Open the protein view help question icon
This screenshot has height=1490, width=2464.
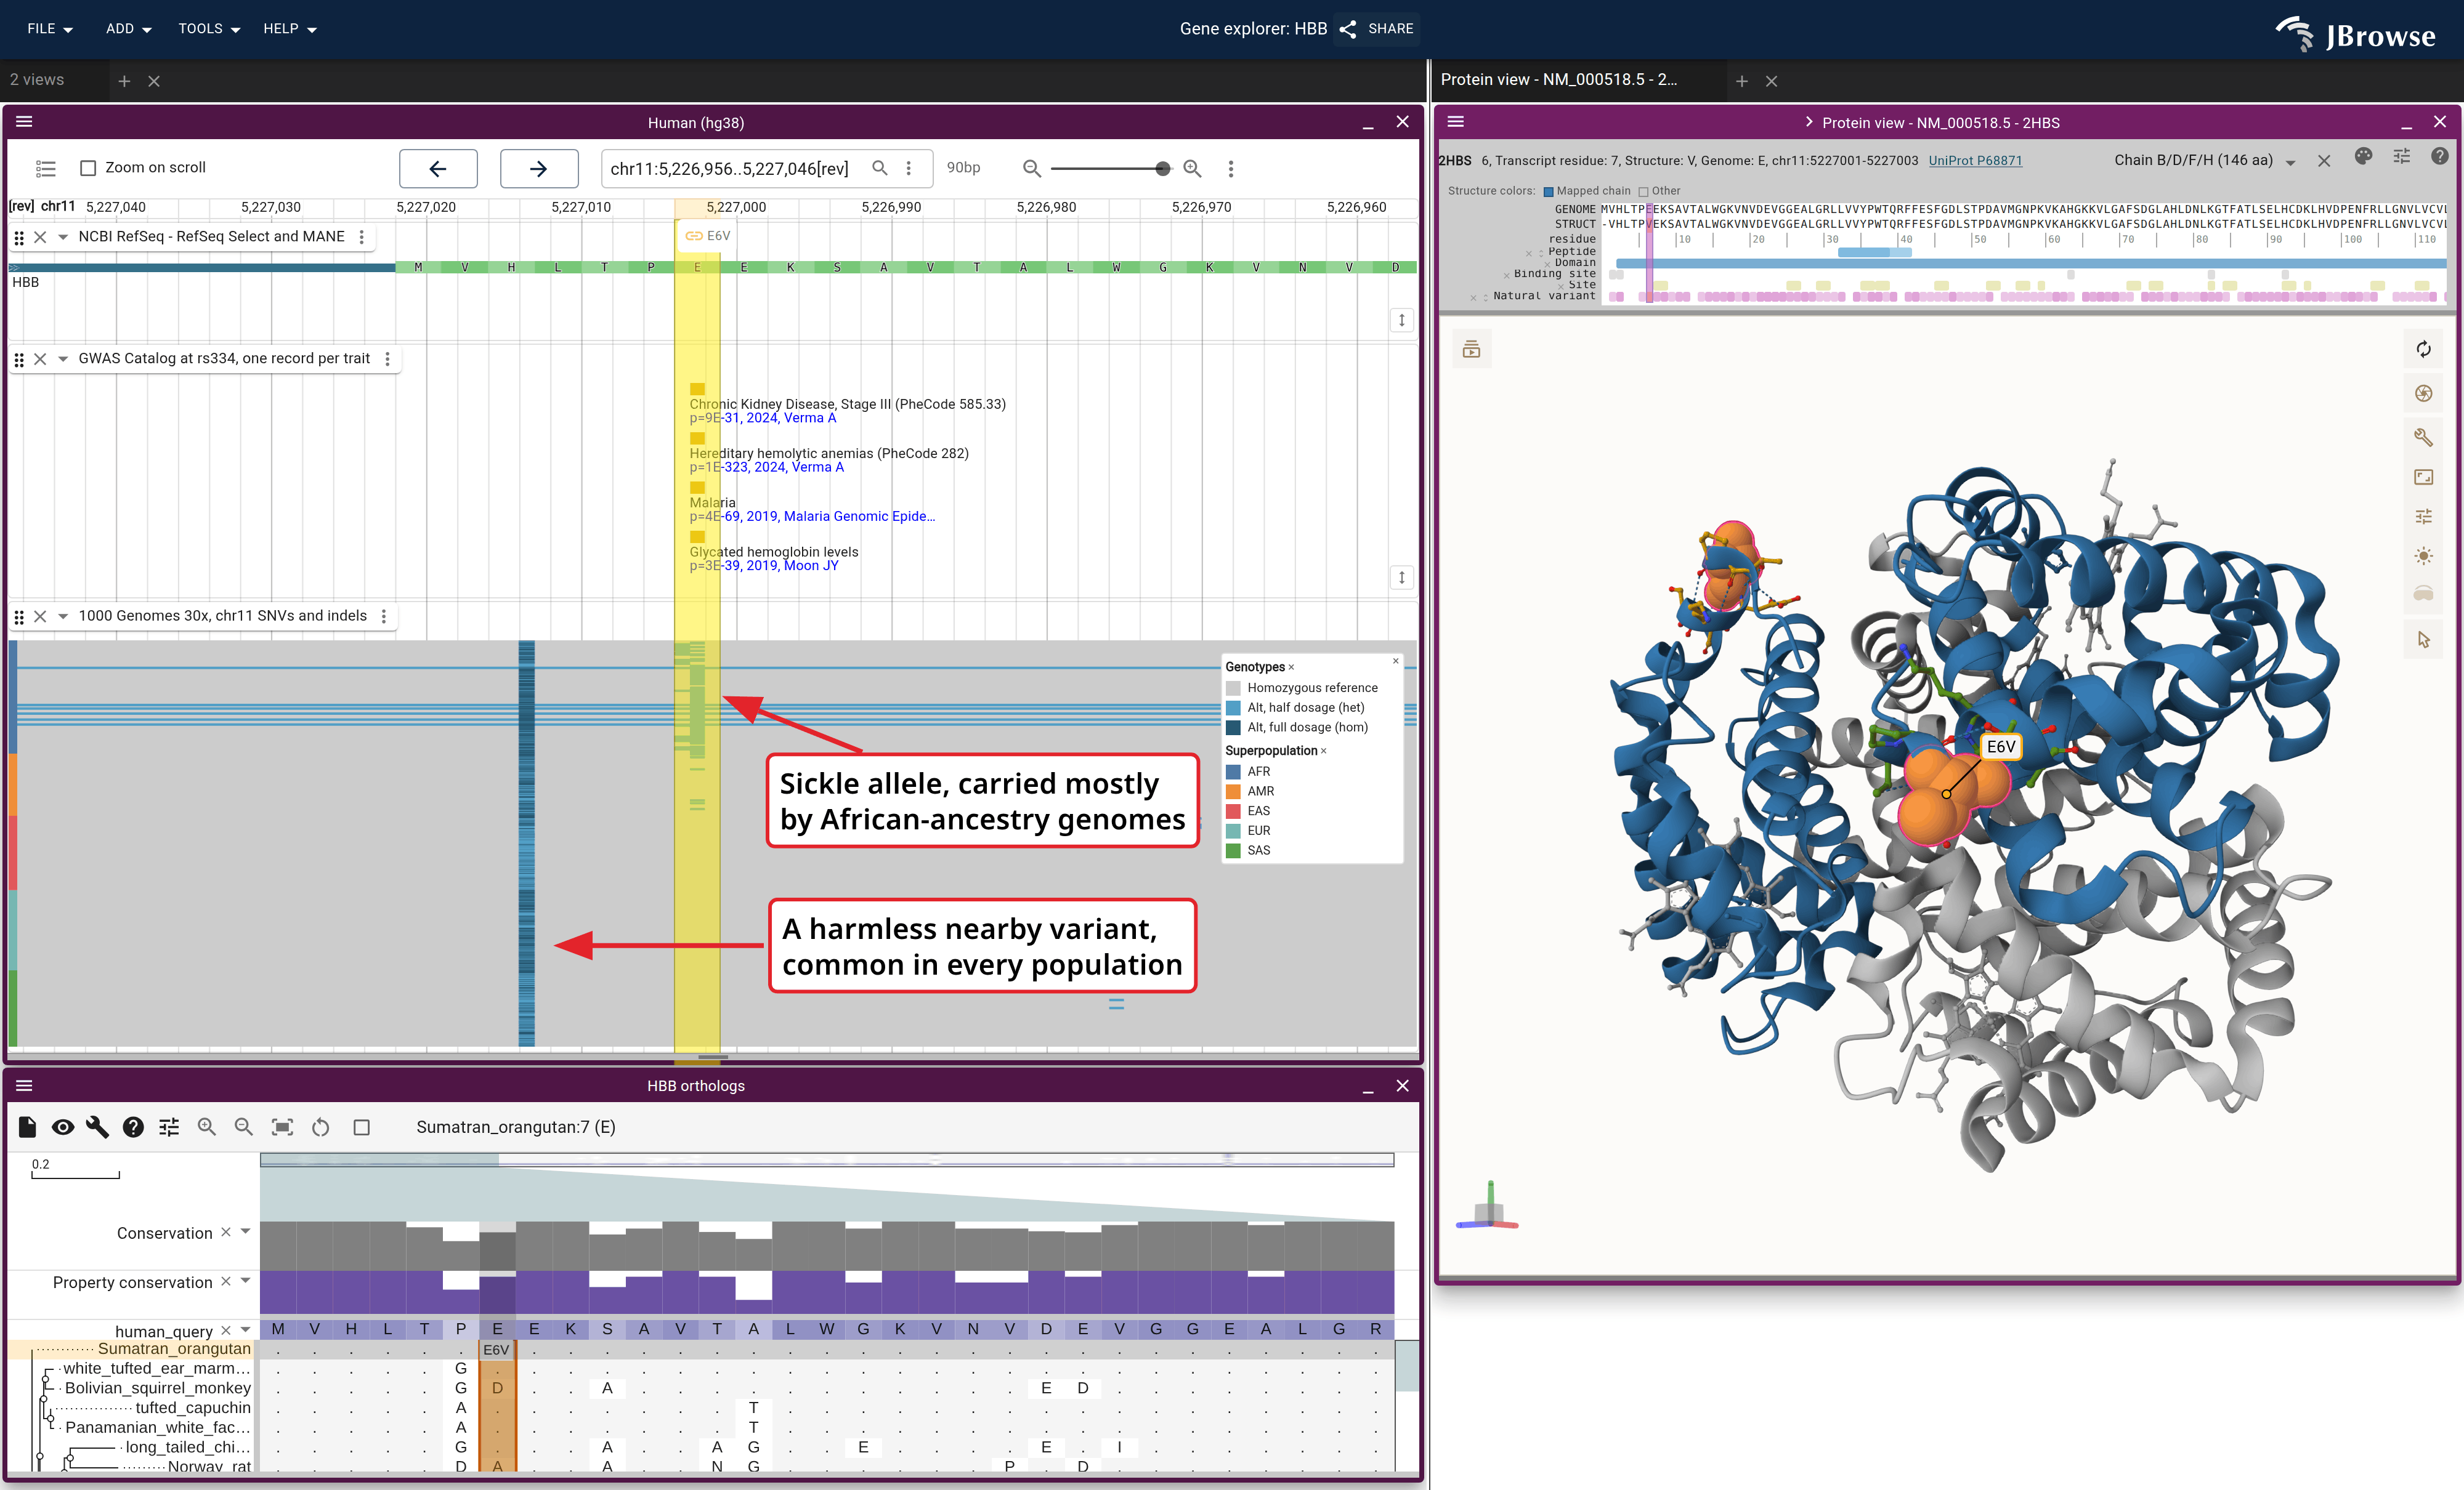coord(2440,157)
